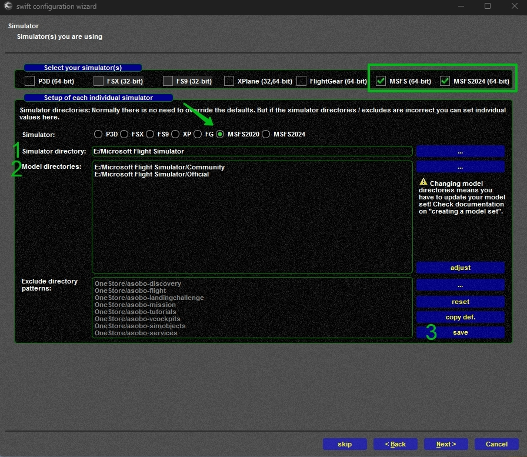The width and height of the screenshot is (527, 457).
Task: Save the simulator settings
Action: click(x=460, y=332)
